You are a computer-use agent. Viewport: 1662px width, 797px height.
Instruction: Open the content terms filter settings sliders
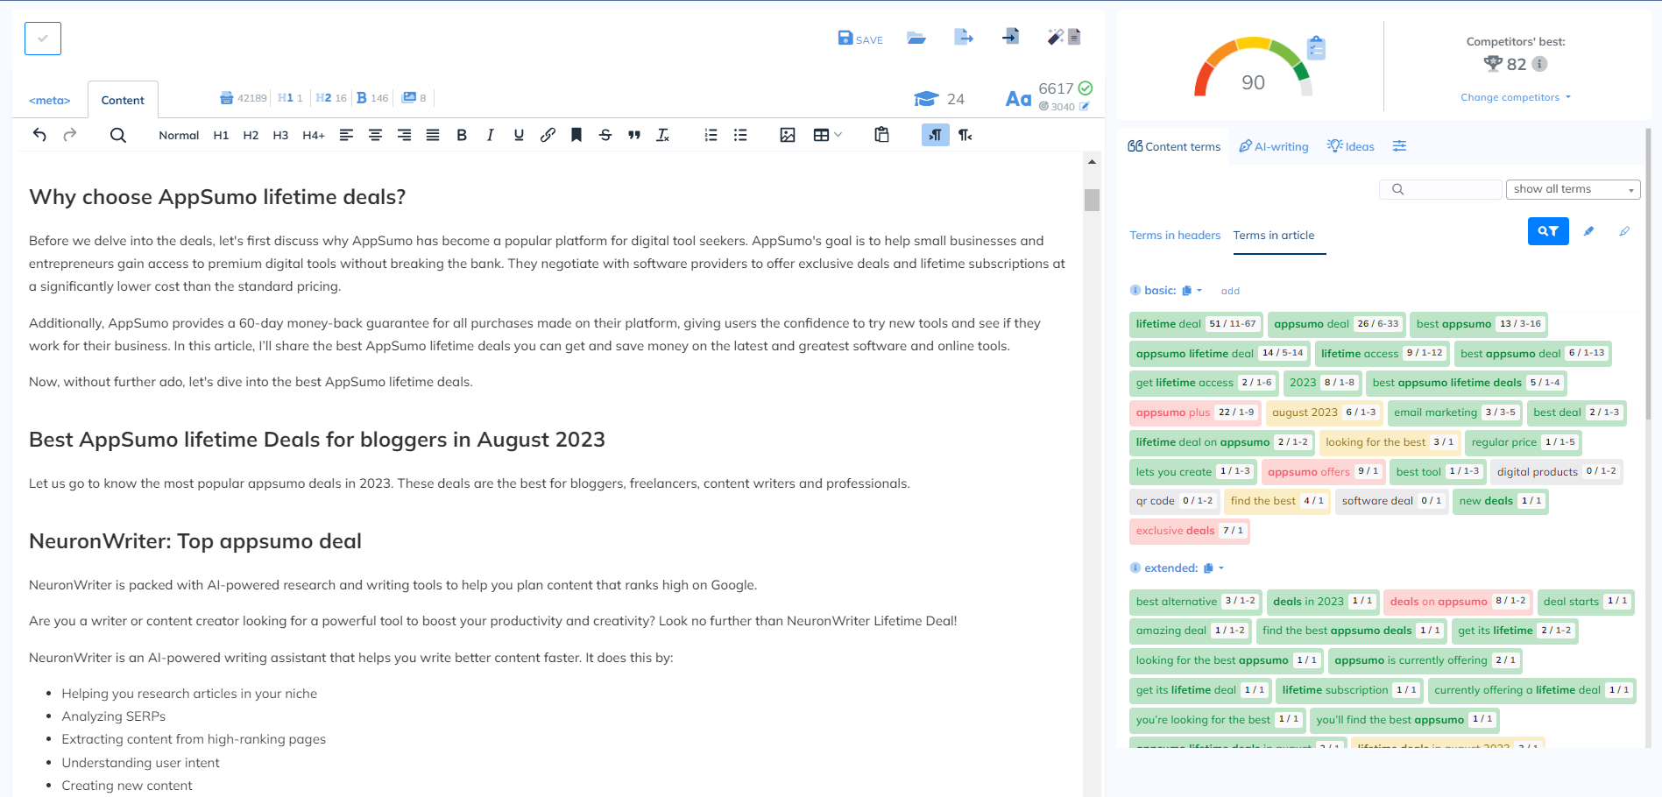(x=1399, y=145)
